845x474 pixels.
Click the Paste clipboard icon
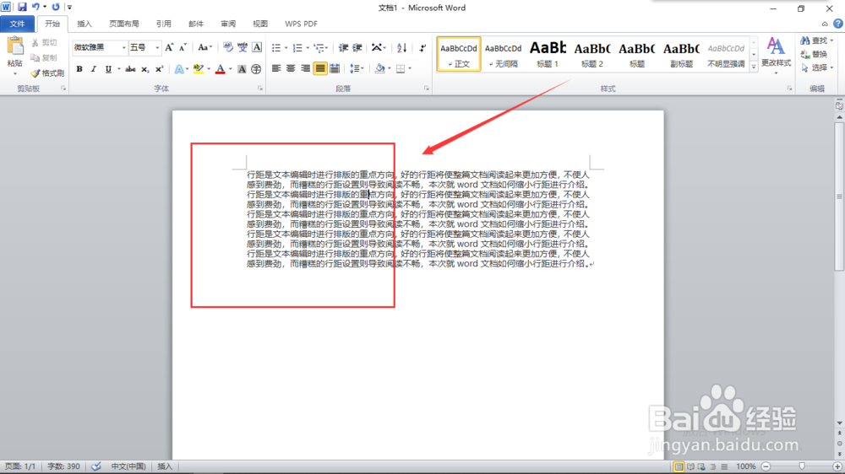coord(15,46)
